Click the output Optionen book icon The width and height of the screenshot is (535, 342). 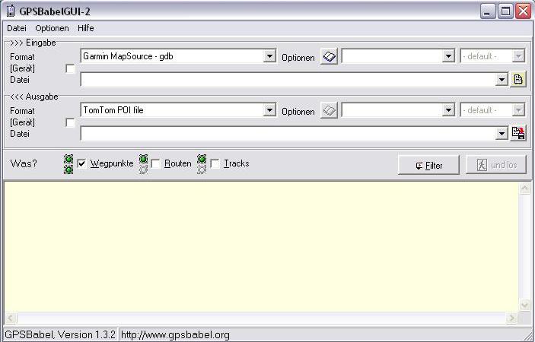click(329, 111)
